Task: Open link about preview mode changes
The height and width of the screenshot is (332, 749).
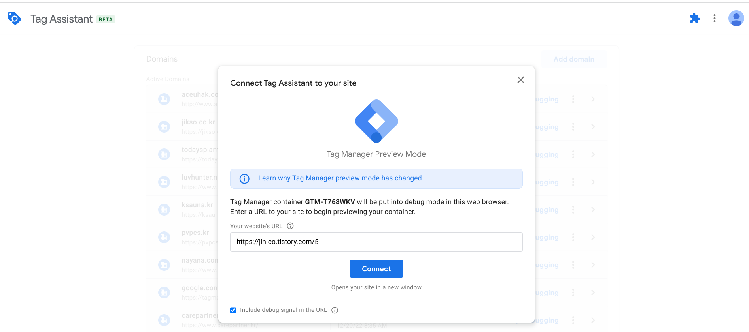Action: coord(340,178)
